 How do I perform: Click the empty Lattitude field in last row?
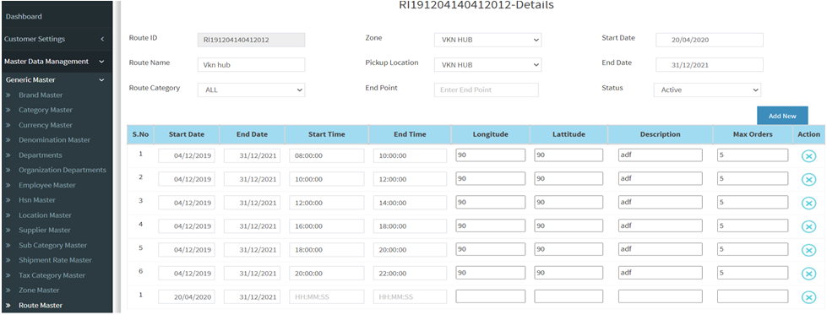tap(569, 296)
